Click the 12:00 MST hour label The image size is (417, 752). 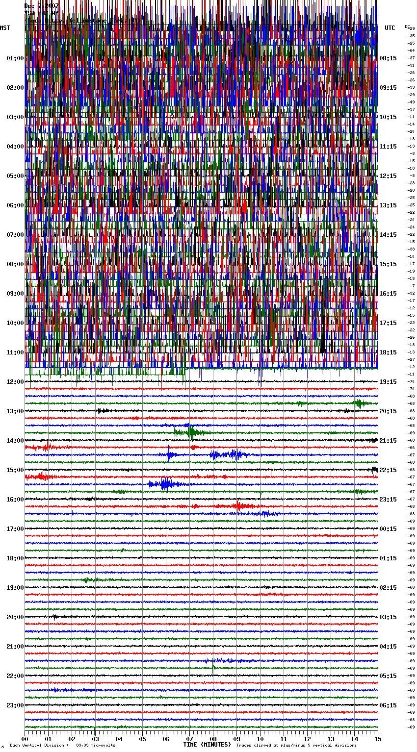pyautogui.click(x=15, y=382)
